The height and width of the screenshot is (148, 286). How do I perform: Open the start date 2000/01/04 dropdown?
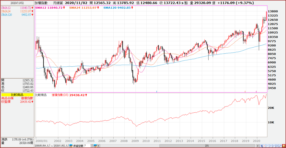pyautogui.click(x=47, y=145)
